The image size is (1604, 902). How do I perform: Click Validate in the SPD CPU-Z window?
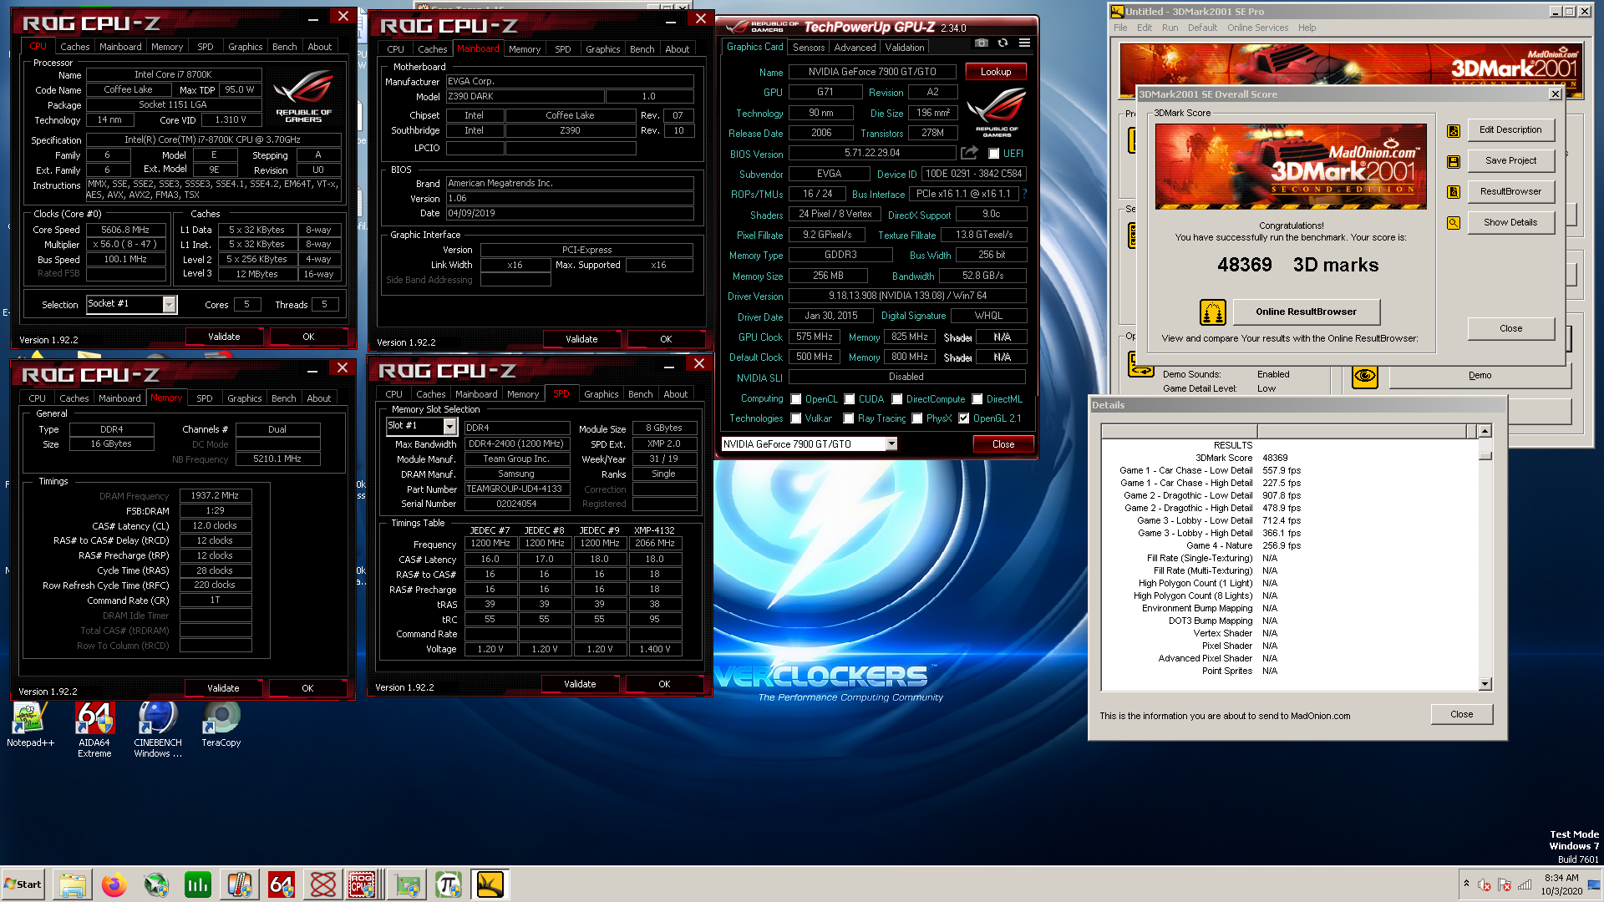580,684
